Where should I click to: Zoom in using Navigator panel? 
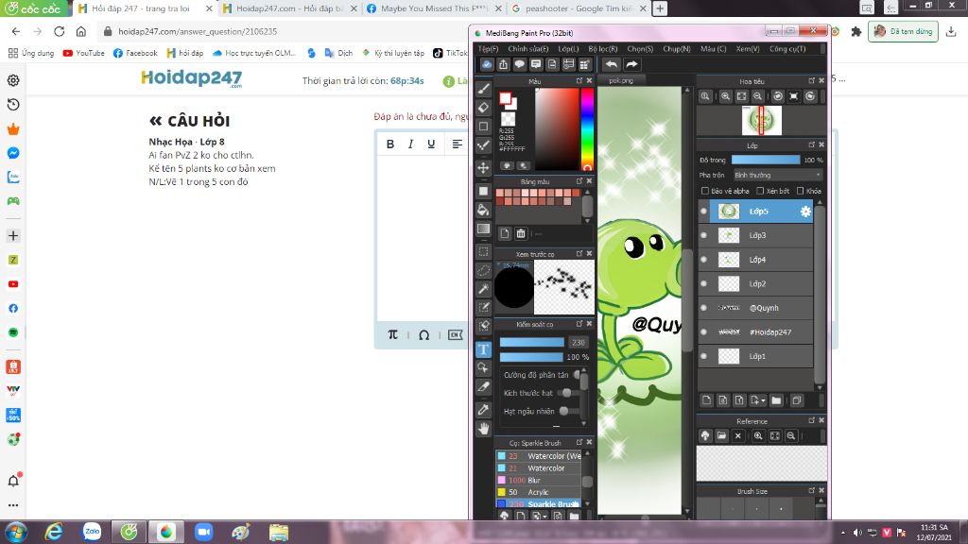click(725, 96)
